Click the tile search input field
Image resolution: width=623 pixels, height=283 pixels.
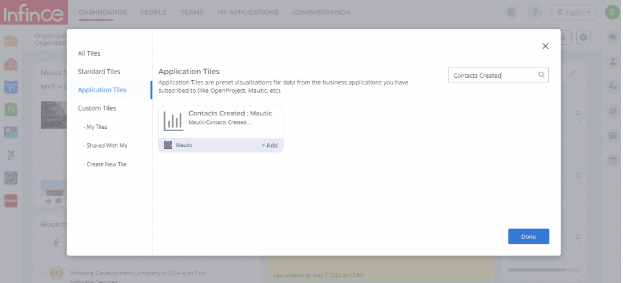pos(498,75)
